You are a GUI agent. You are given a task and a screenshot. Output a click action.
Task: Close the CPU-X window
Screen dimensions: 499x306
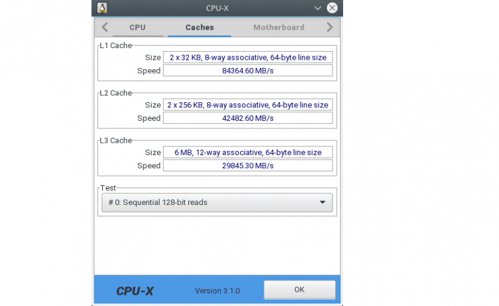click(332, 8)
